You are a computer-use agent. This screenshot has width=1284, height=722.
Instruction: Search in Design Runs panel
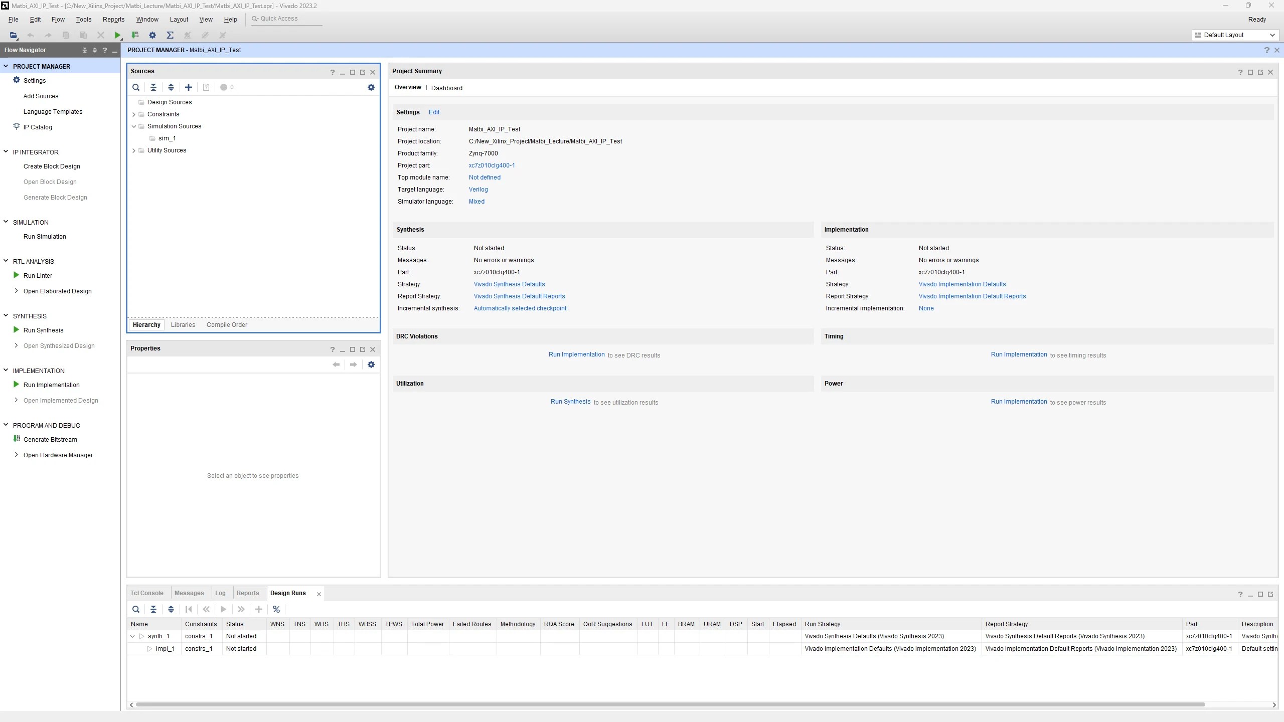coord(136,609)
